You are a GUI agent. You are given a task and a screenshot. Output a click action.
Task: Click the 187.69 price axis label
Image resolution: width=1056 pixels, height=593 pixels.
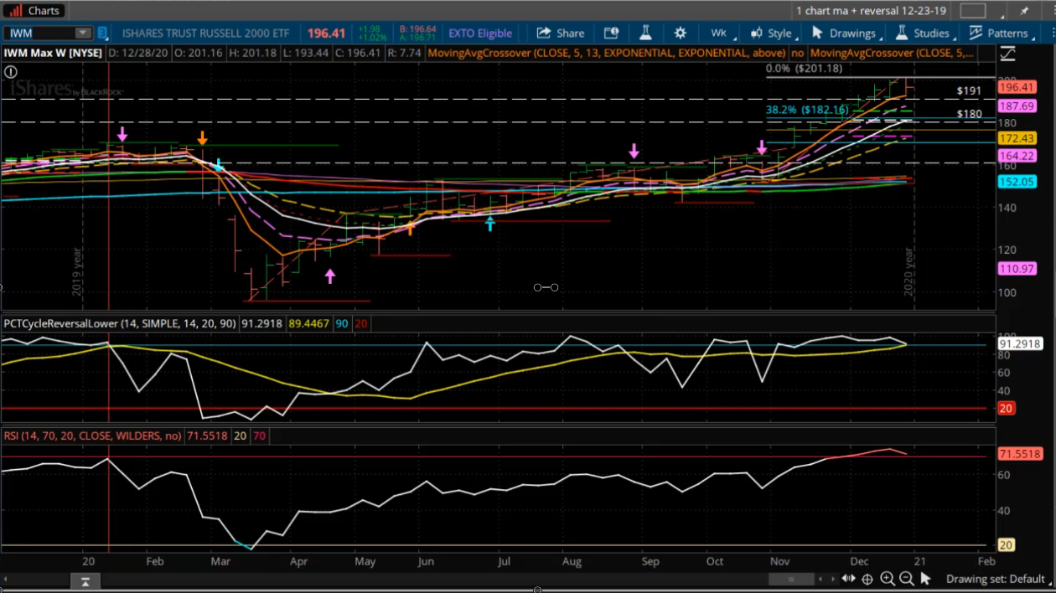pyautogui.click(x=1017, y=106)
